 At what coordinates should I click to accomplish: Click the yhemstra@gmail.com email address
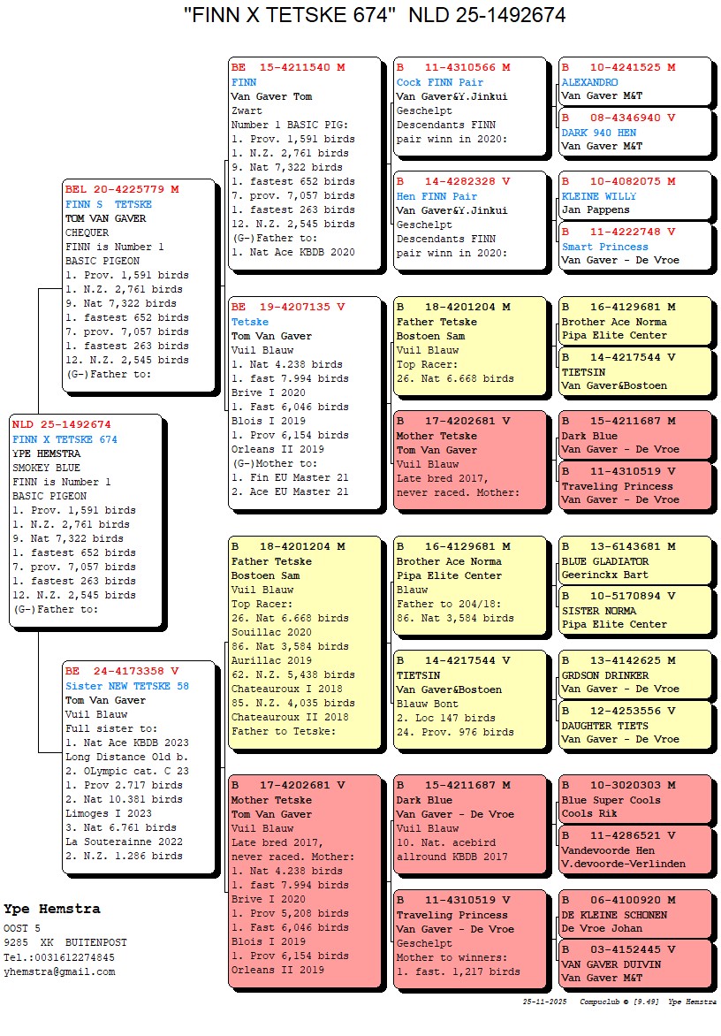click(59, 971)
